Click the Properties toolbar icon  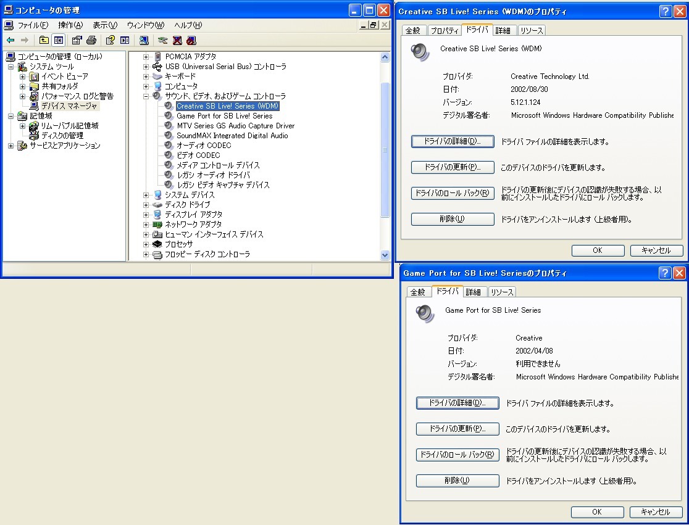coord(77,40)
